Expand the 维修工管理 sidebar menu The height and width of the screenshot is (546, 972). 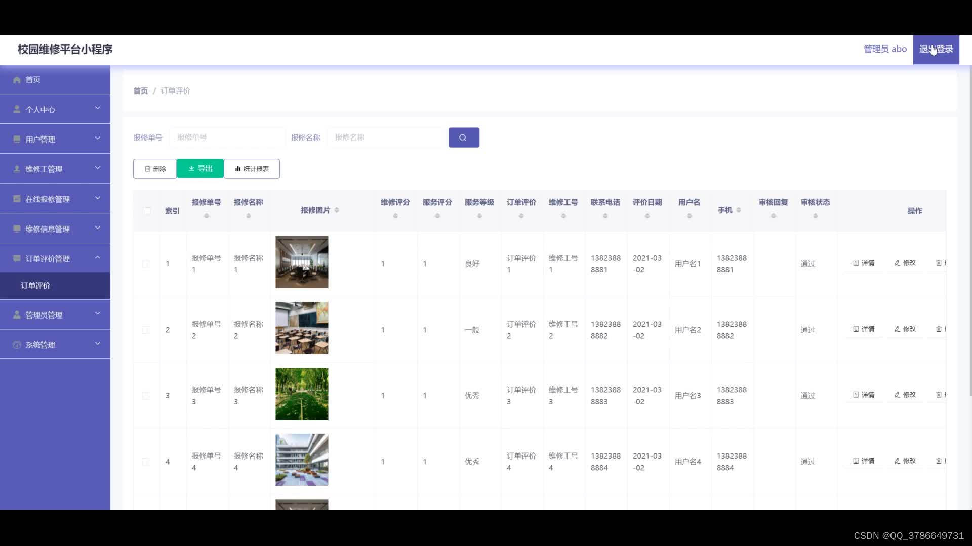pyautogui.click(x=55, y=169)
